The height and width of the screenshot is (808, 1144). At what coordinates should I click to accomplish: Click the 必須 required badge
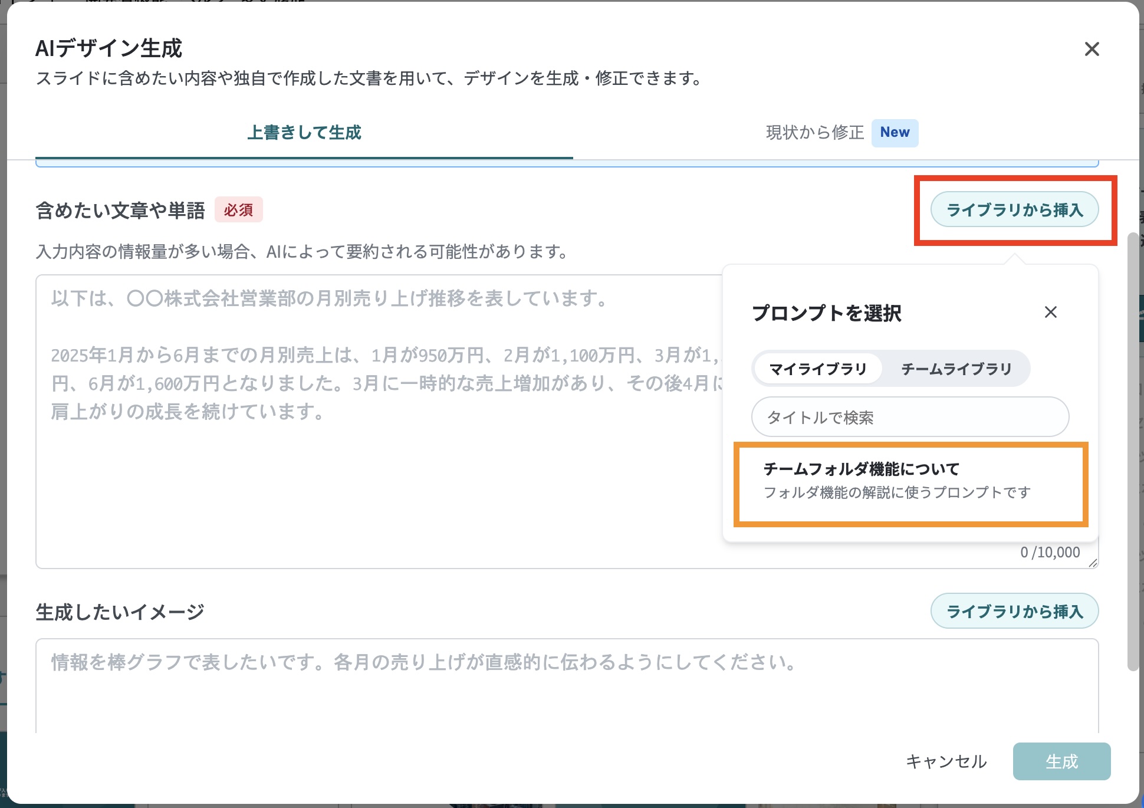point(238,210)
